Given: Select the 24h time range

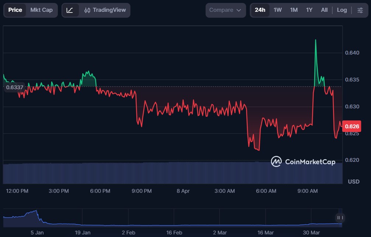Looking at the screenshot, I should (x=260, y=10).
